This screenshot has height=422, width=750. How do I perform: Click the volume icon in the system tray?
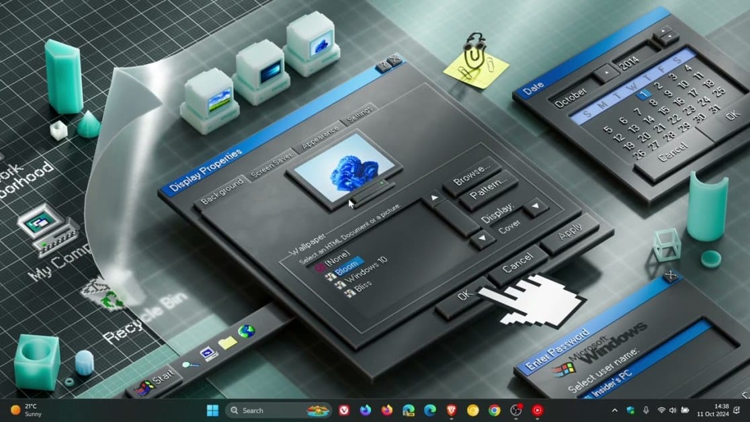point(673,410)
